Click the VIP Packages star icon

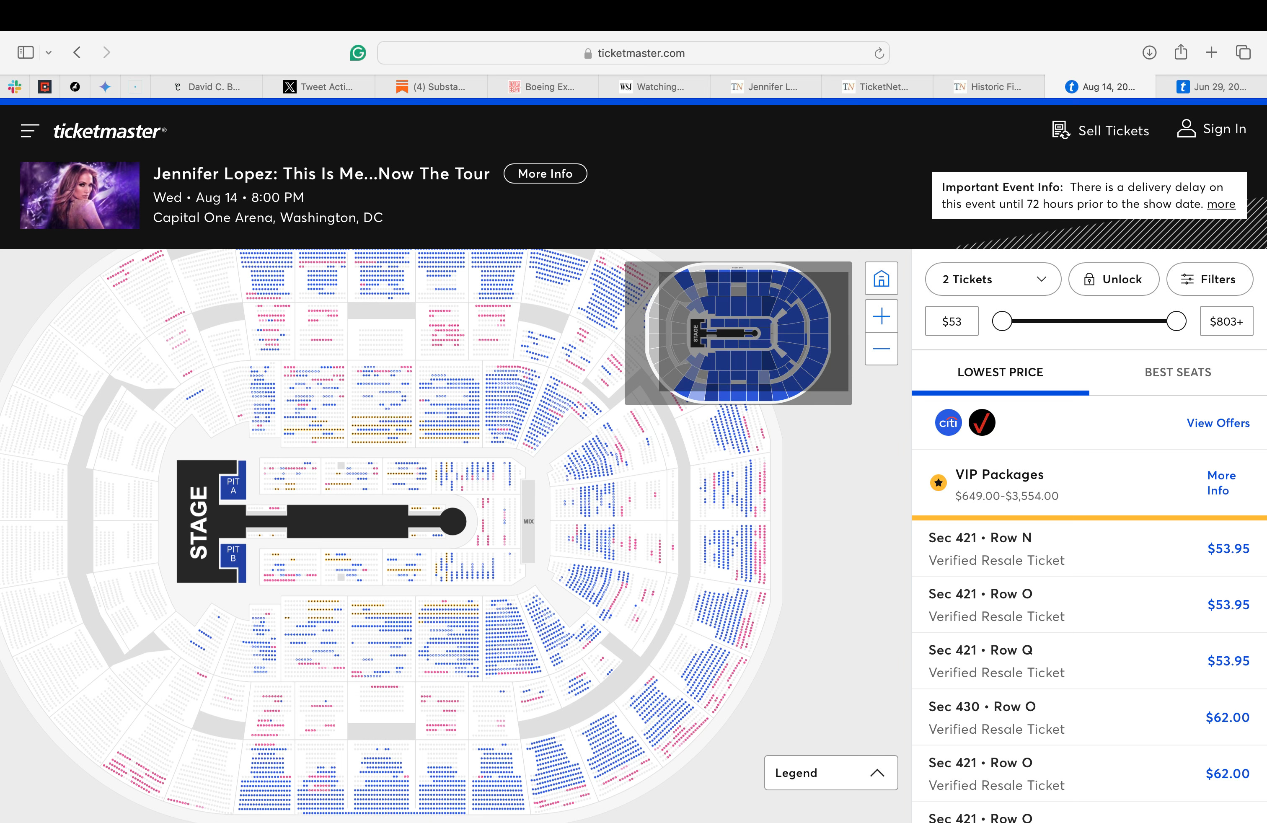point(938,483)
